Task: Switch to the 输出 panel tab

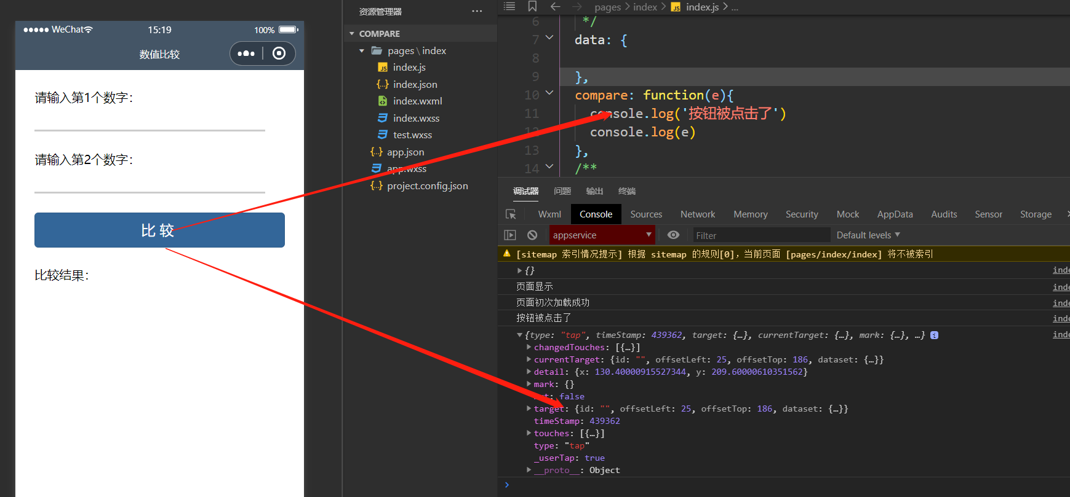Action: [x=594, y=191]
